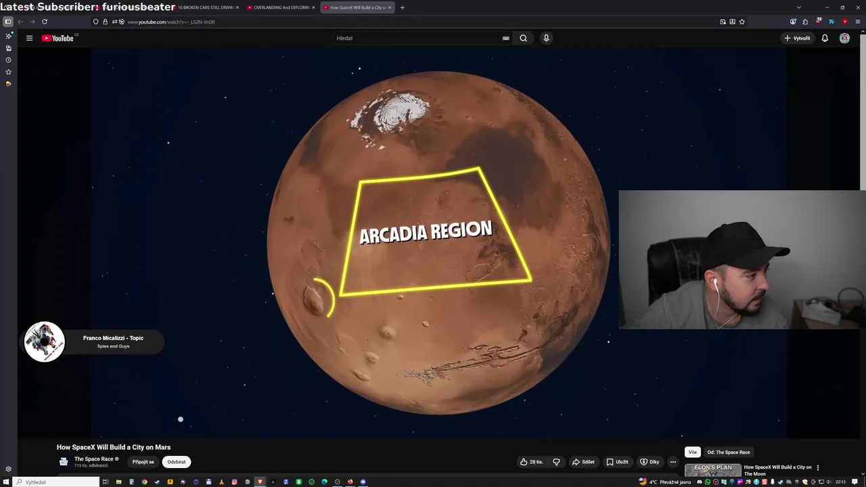This screenshot has height=487, width=866.
Task: Show site security padlock info
Action: click(x=105, y=22)
